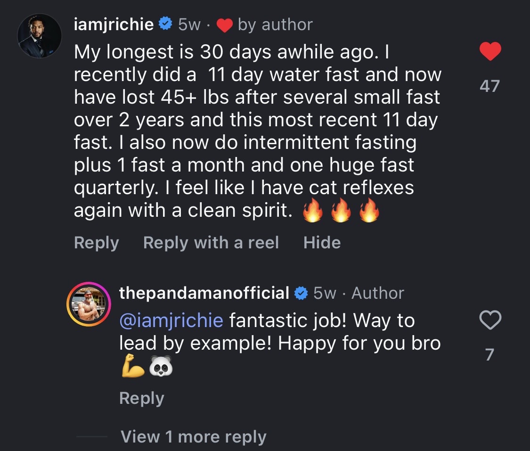Tap the first fire emoji in the comment
This screenshot has width=530, height=451.
[312, 211]
